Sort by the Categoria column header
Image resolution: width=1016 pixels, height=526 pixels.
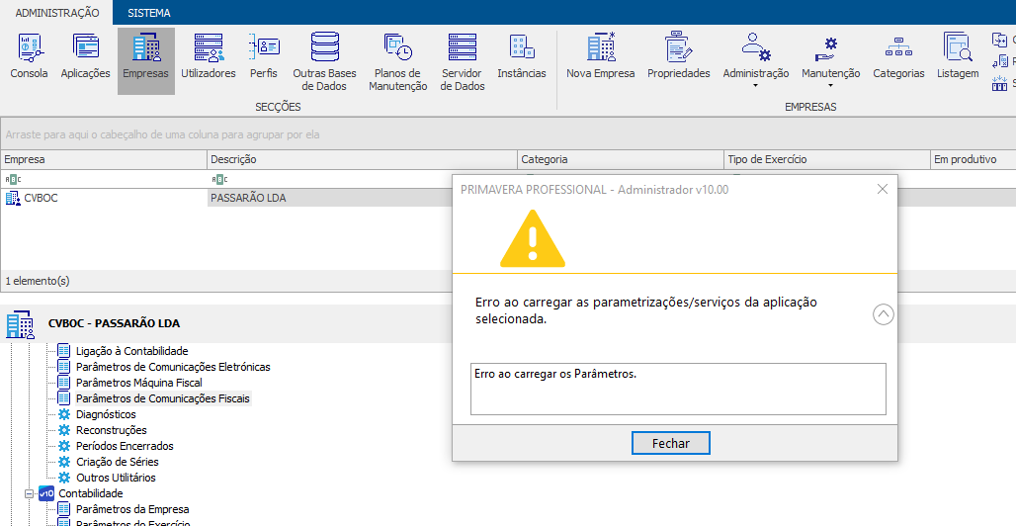(x=619, y=159)
